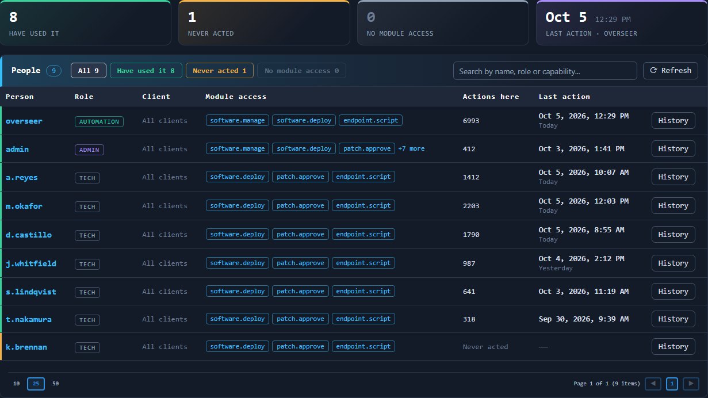This screenshot has height=398, width=708.
Task: Open the a.reyes person link
Action: [22, 177]
